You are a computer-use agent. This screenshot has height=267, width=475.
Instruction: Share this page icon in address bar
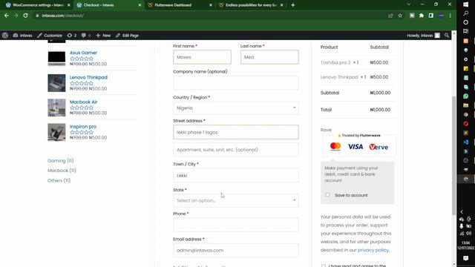click(390, 16)
